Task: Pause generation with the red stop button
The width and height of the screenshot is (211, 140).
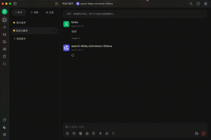Action: click(203, 133)
